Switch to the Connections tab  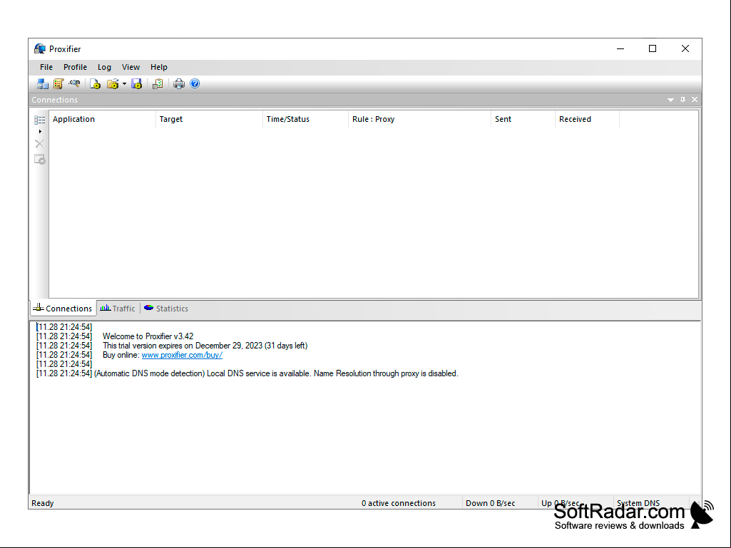(x=63, y=309)
